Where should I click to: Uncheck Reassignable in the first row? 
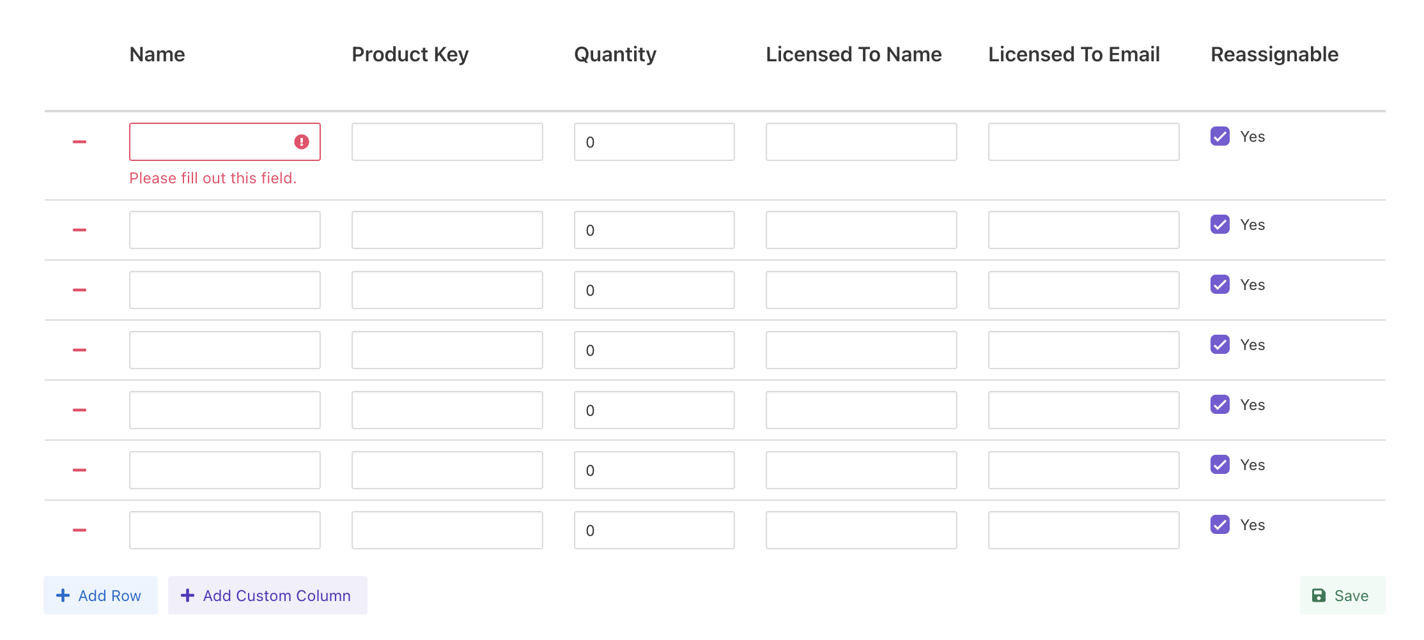point(1219,137)
